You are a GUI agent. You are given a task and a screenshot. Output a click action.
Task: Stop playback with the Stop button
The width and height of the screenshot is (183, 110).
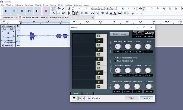[22, 11]
